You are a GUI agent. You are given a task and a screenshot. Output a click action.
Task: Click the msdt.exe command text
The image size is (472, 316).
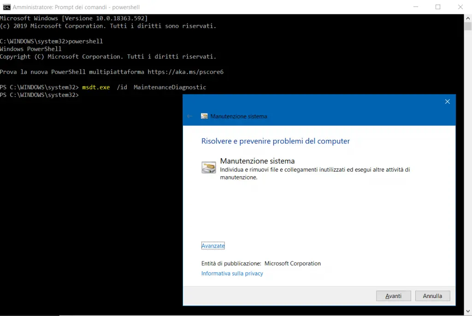tap(96, 87)
